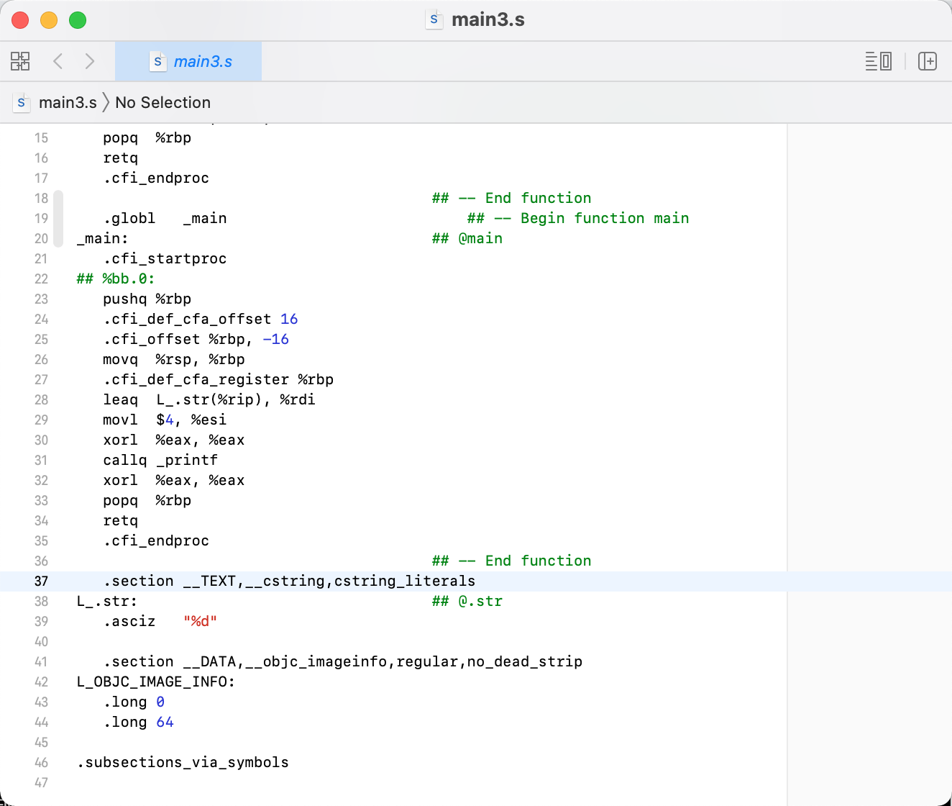
Task: Click the 'L_OBJC_IMAGE_INFO:' label
Action: [x=156, y=682]
